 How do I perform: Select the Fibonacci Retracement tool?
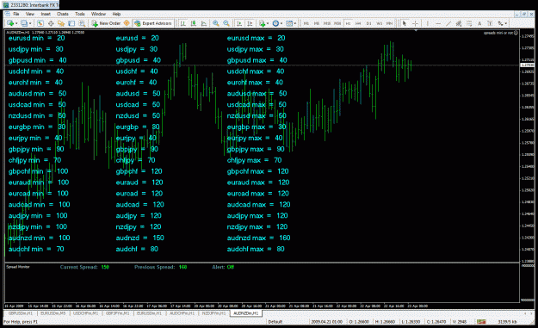tap(469, 23)
